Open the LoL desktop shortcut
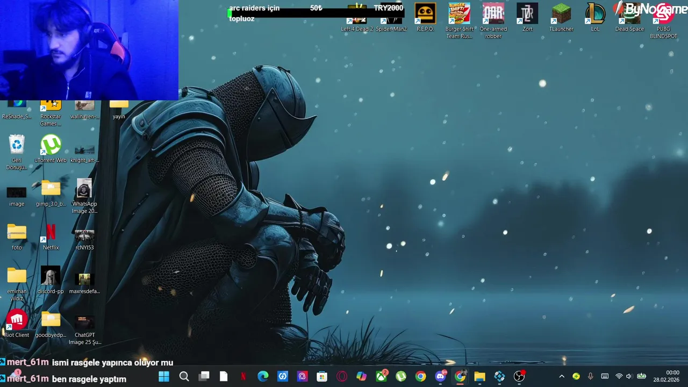 click(595, 18)
